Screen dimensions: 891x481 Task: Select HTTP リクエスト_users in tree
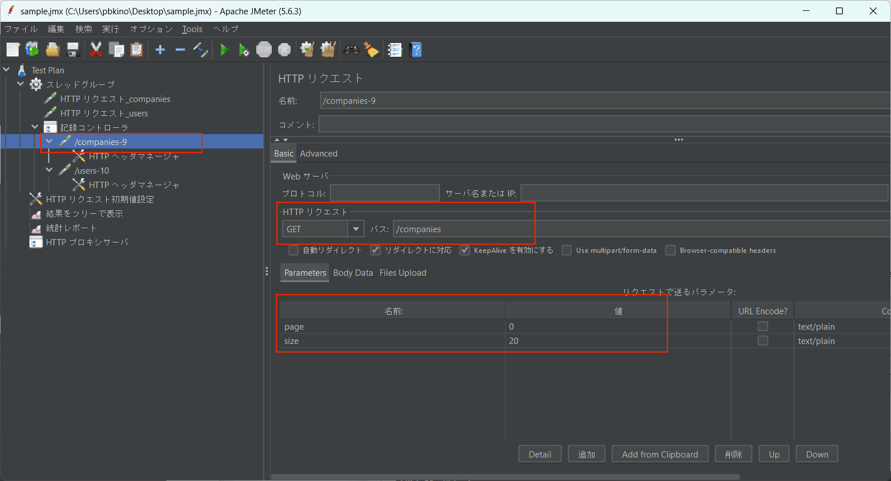pyautogui.click(x=104, y=113)
